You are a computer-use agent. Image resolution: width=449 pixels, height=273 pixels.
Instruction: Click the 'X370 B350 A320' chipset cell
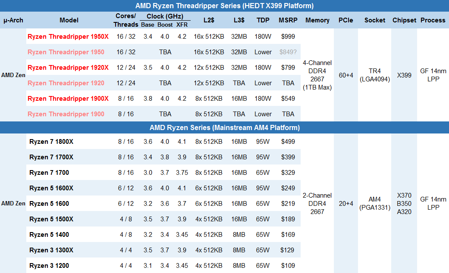point(404,204)
